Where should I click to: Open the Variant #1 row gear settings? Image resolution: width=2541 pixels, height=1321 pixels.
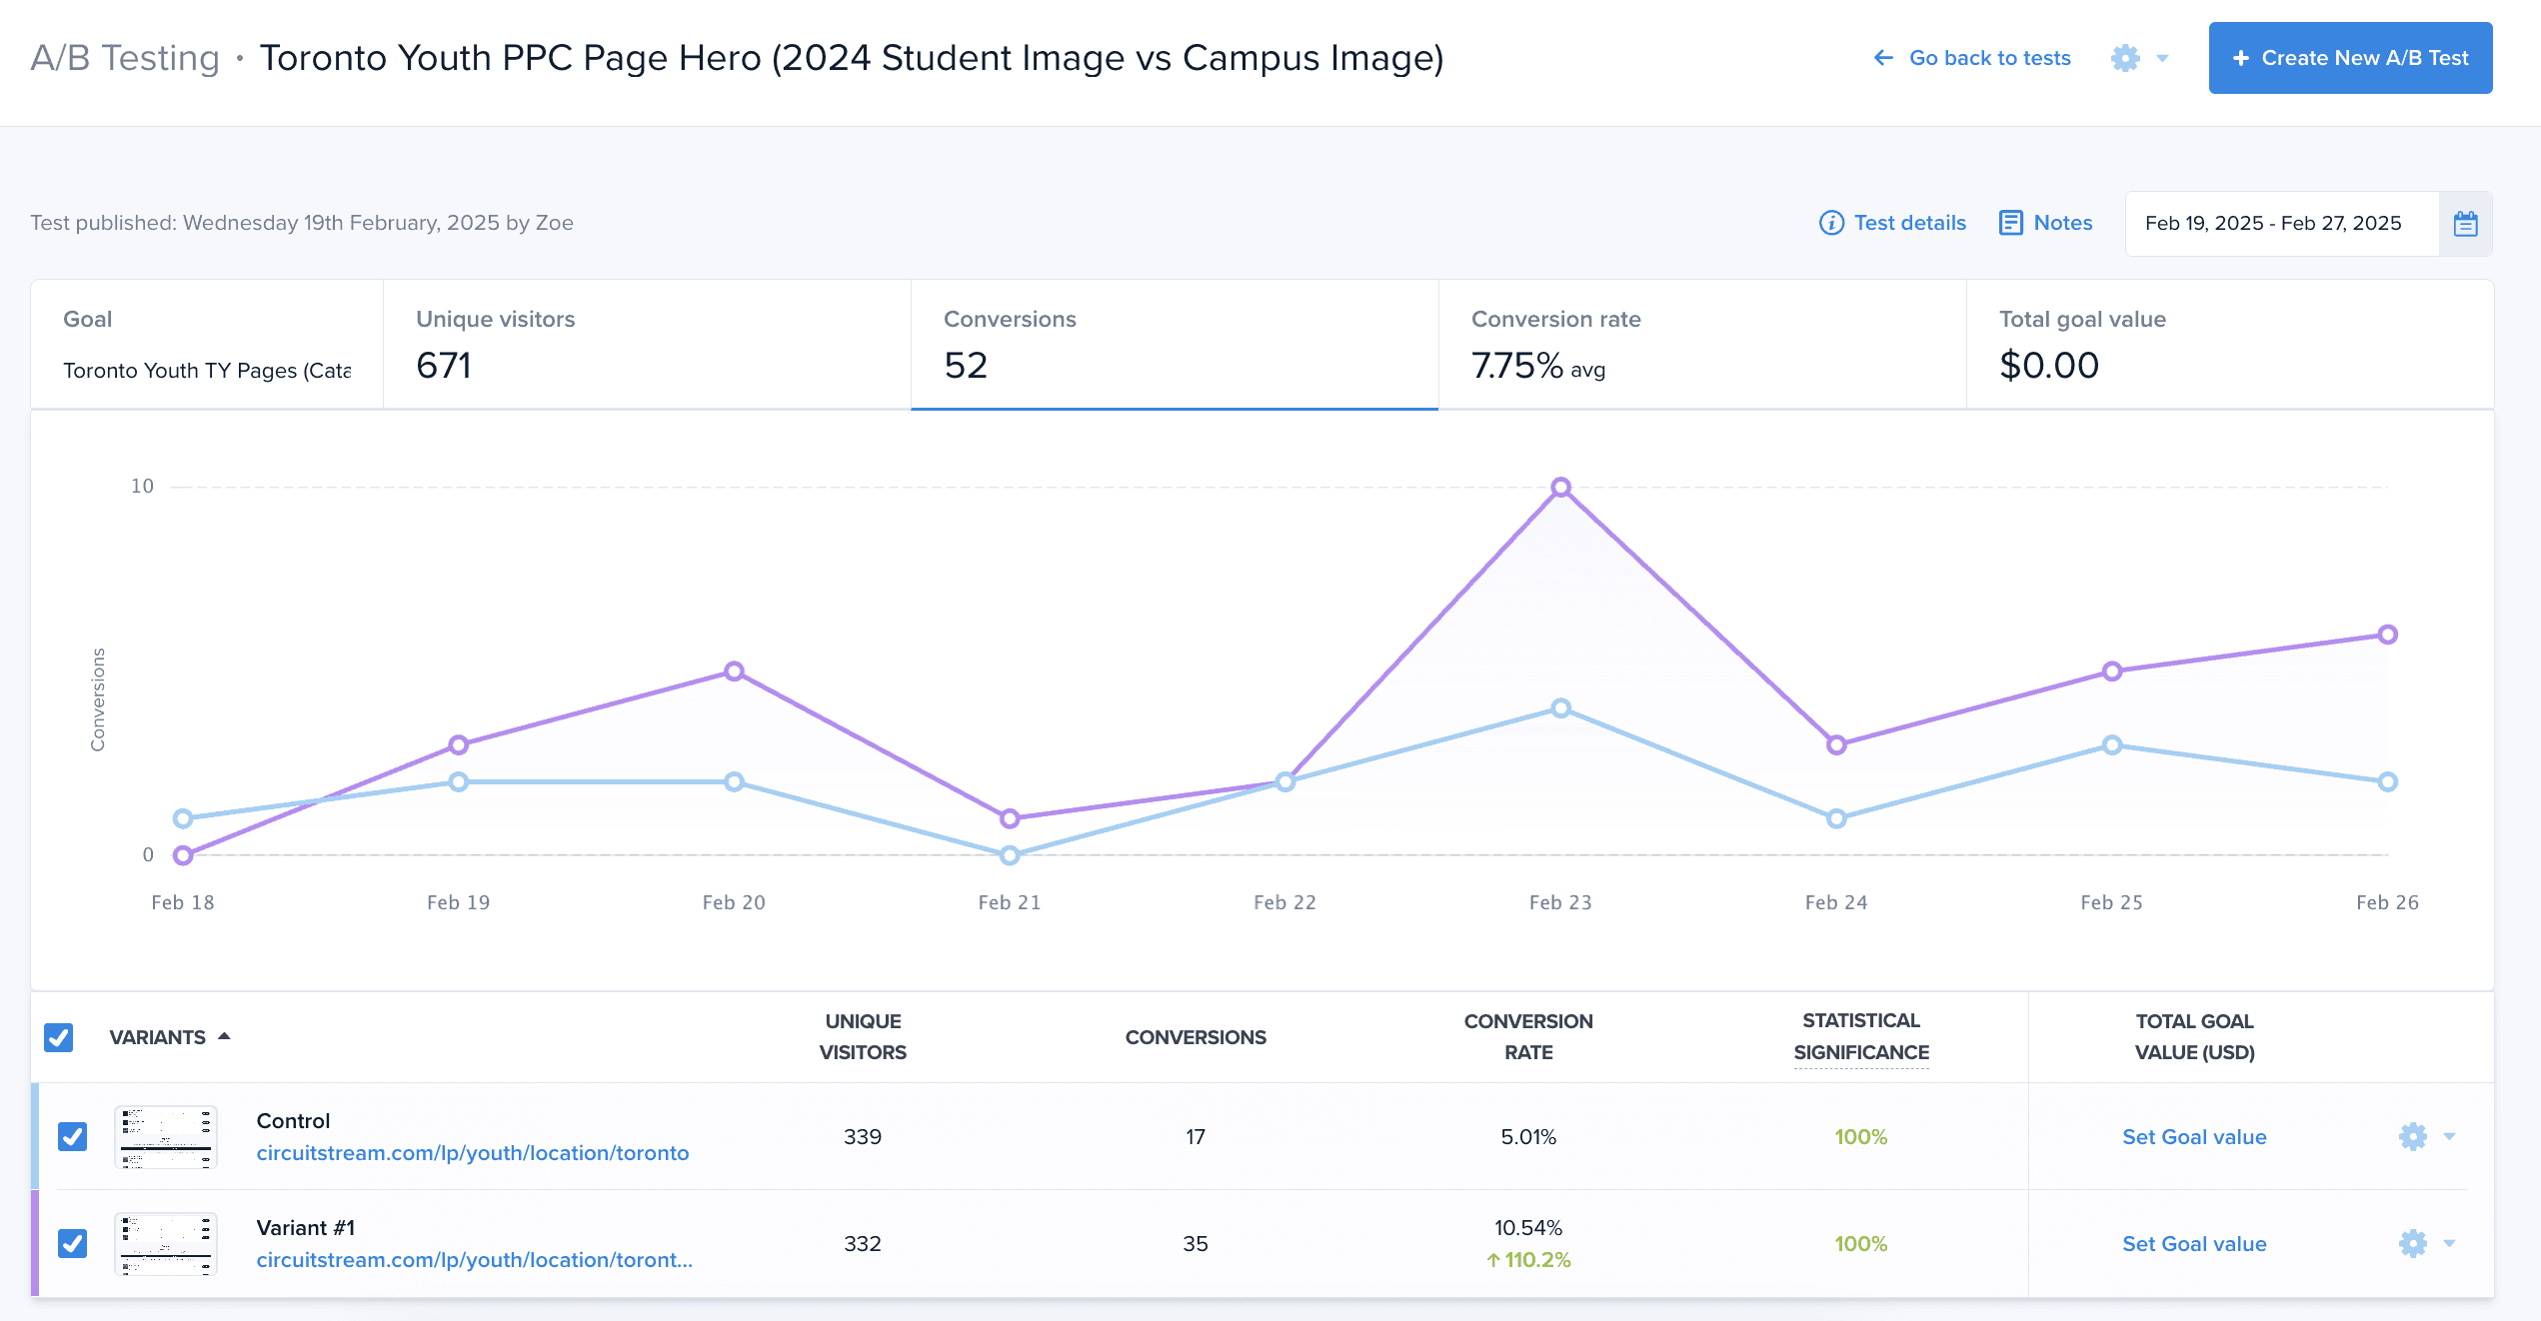click(2412, 1243)
